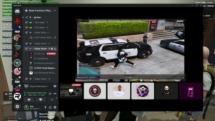Select the State Voice - 3 channel

[41, 48]
